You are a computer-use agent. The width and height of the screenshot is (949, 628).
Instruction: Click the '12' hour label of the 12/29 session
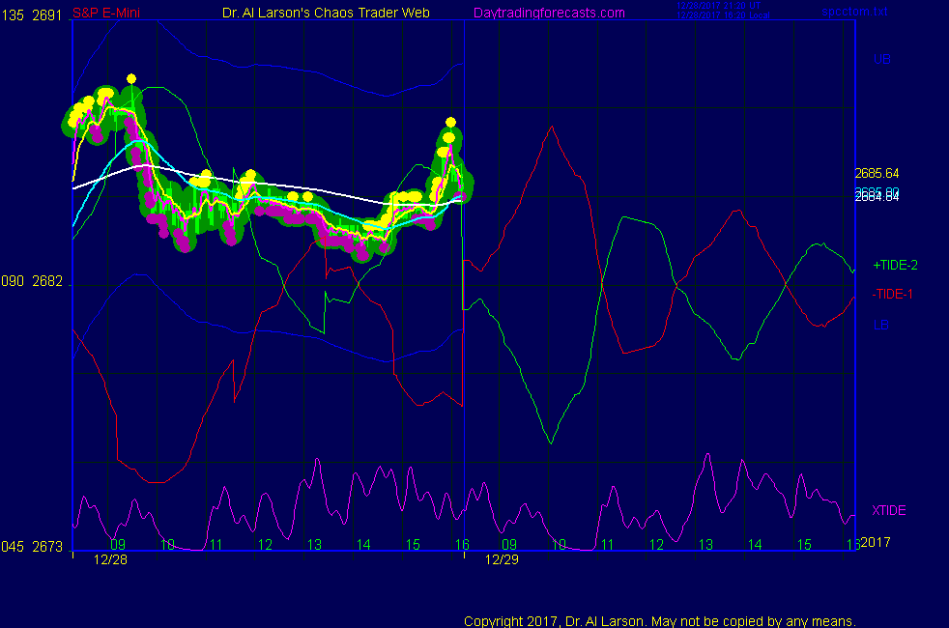657,545
